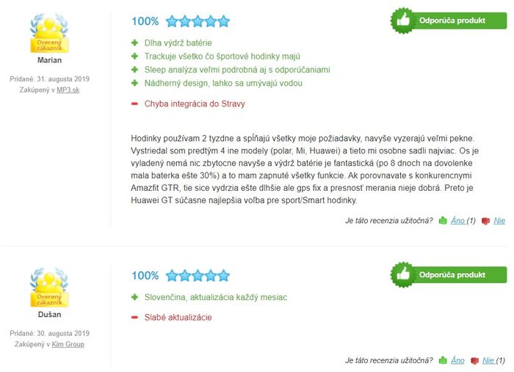Click Odporúča produkt badge in Dušan's review
The height and width of the screenshot is (372, 514).
pos(449,274)
